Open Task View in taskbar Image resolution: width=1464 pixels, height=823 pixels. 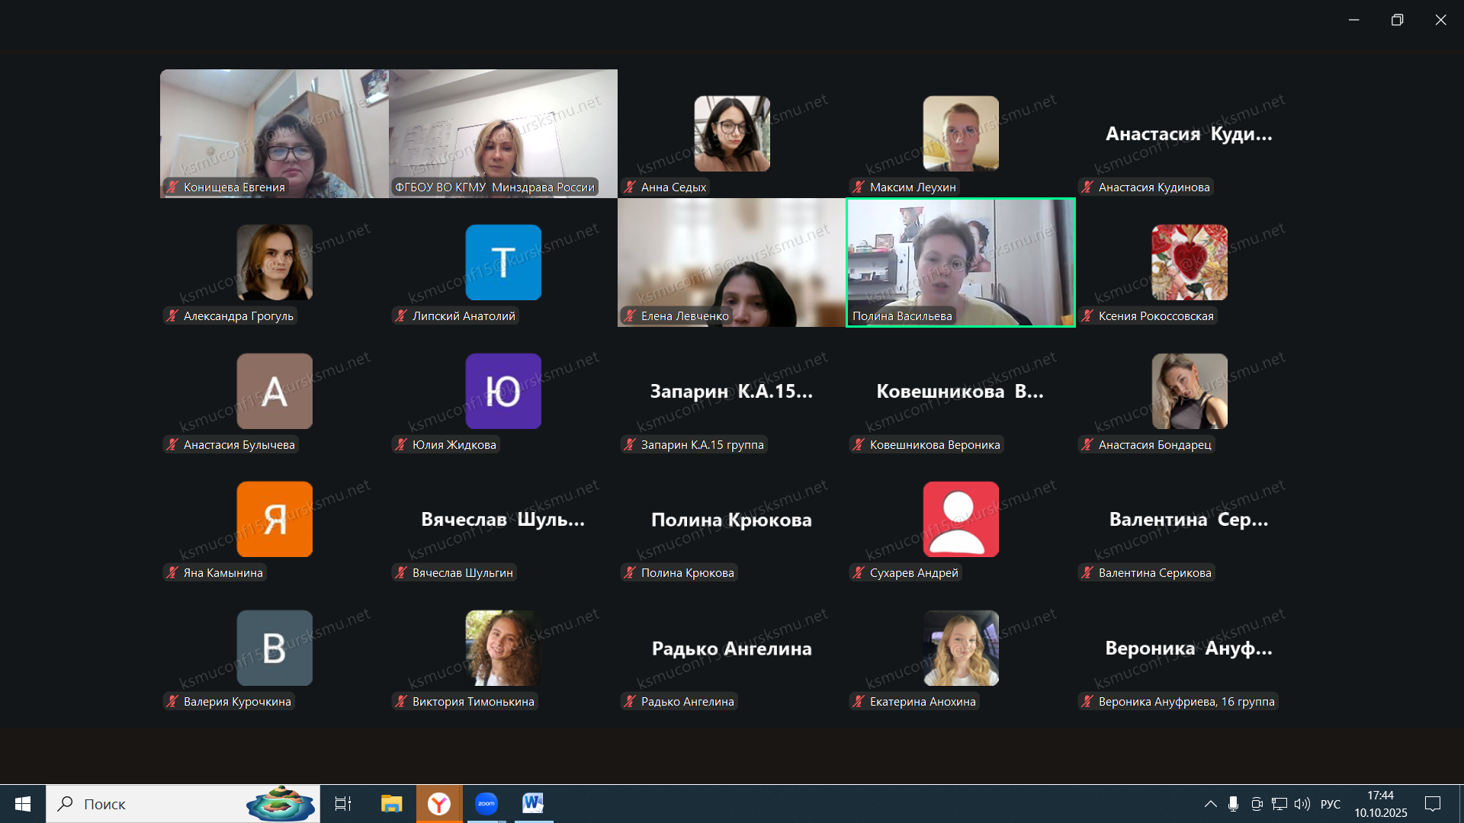point(343,803)
